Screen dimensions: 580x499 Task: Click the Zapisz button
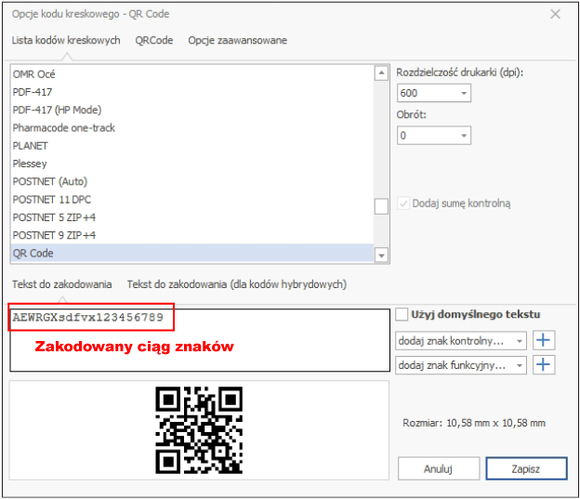pos(526,468)
